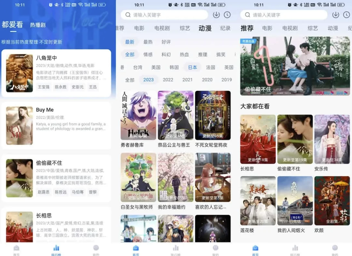
Task: Open the 纪录 category tab
Action: pos(225,28)
